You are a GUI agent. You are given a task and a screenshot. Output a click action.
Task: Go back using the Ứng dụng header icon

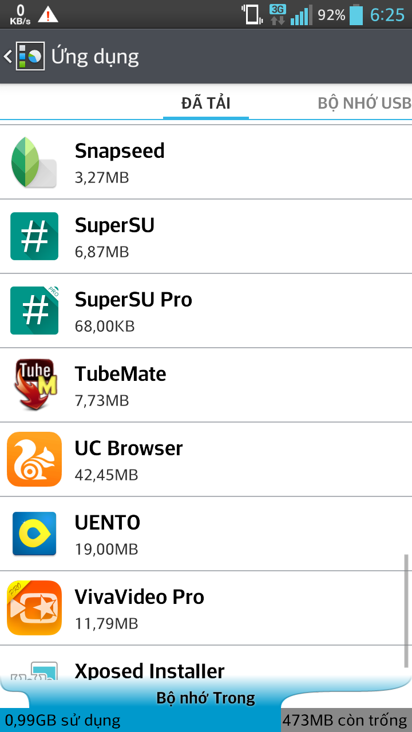(x=24, y=57)
